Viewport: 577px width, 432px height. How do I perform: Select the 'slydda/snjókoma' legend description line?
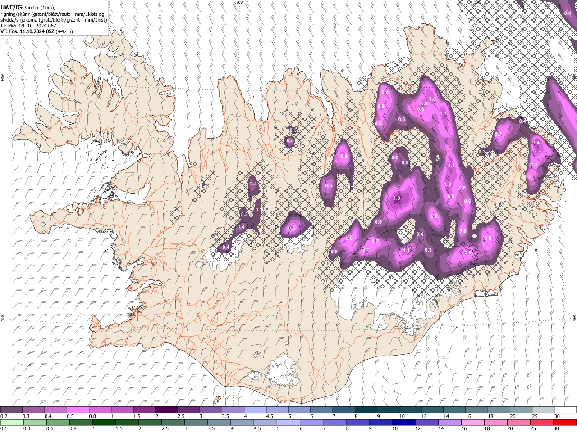point(54,20)
